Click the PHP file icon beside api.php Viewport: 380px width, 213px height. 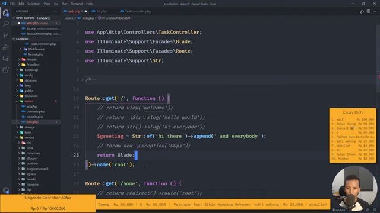23,106
